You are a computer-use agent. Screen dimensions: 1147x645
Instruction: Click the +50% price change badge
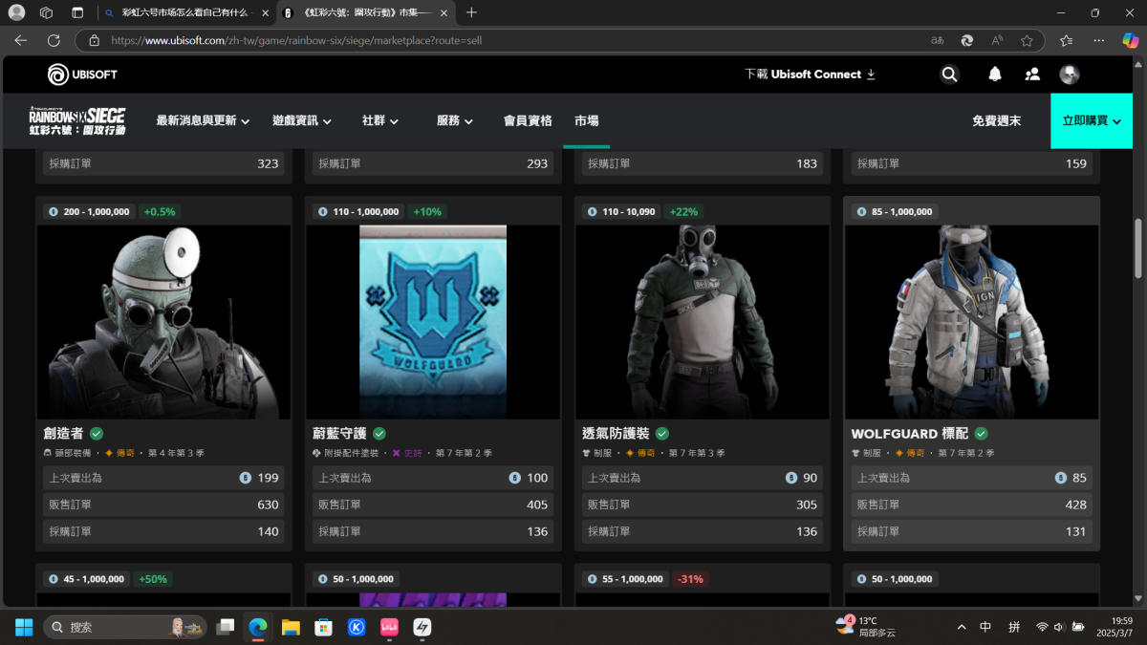pos(153,578)
